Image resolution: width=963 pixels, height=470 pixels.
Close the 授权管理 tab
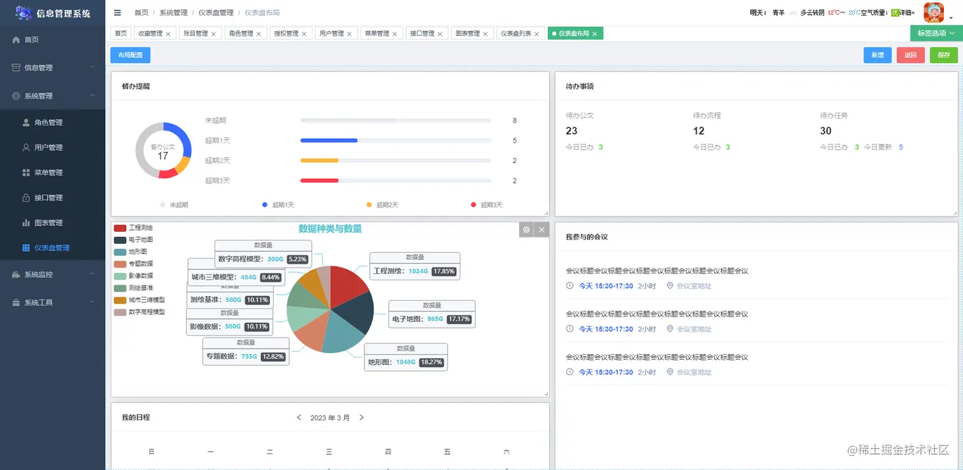click(x=304, y=34)
